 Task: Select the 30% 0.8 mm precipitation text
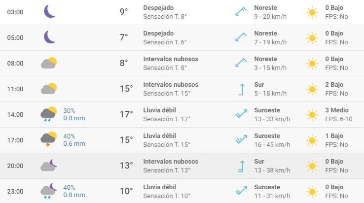(x=74, y=114)
